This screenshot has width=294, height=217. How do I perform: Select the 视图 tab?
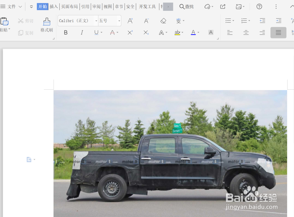(x=108, y=7)
